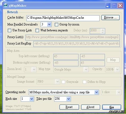126x114 pixels.
Task: Open the Tiles per file dropdown
Action: [68, 99]
